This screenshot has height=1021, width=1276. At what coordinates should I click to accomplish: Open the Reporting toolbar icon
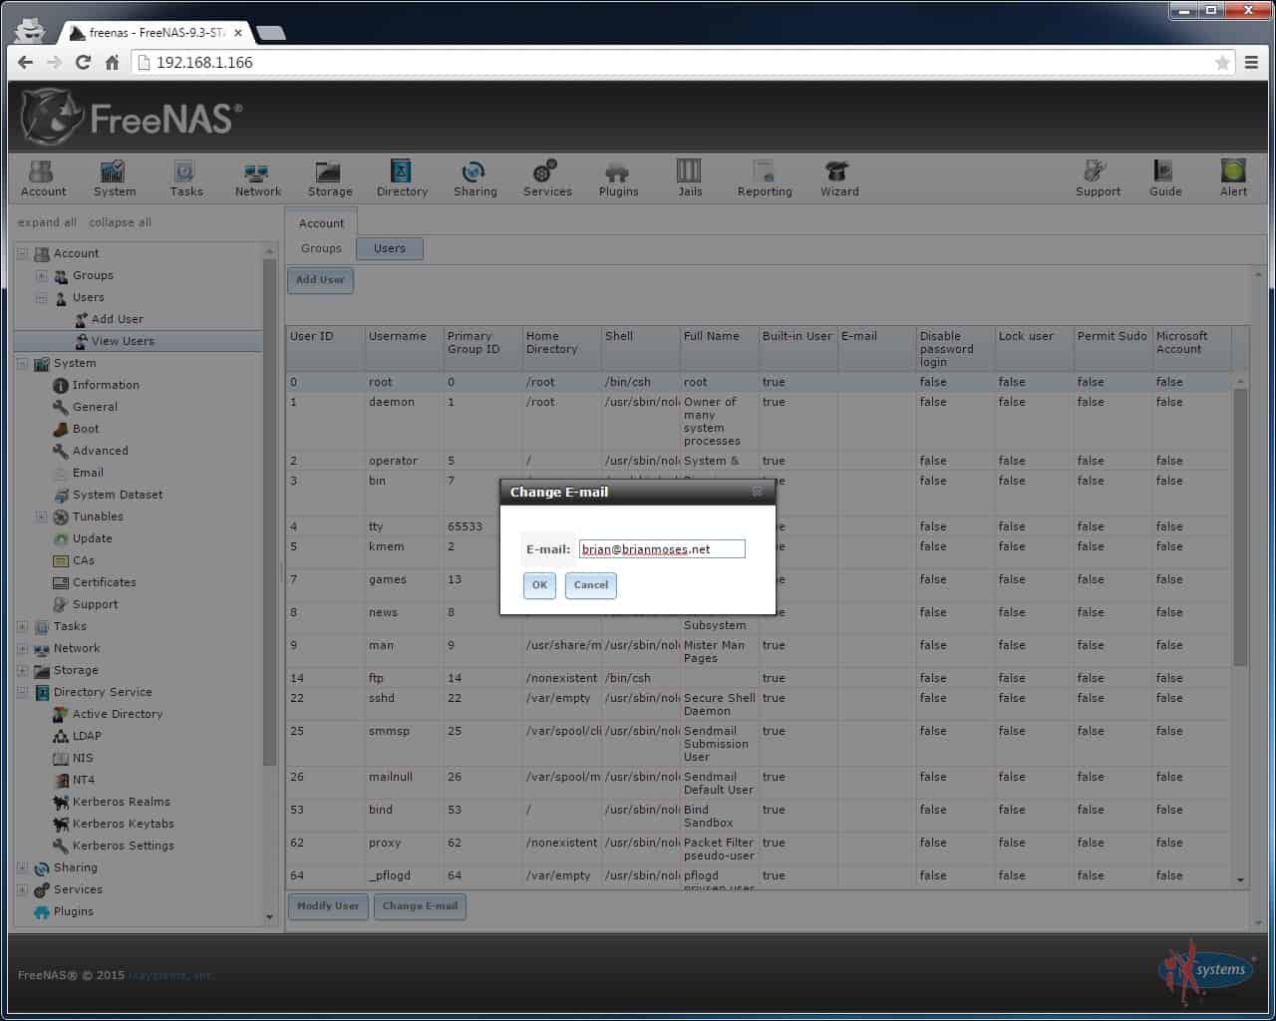765,171
